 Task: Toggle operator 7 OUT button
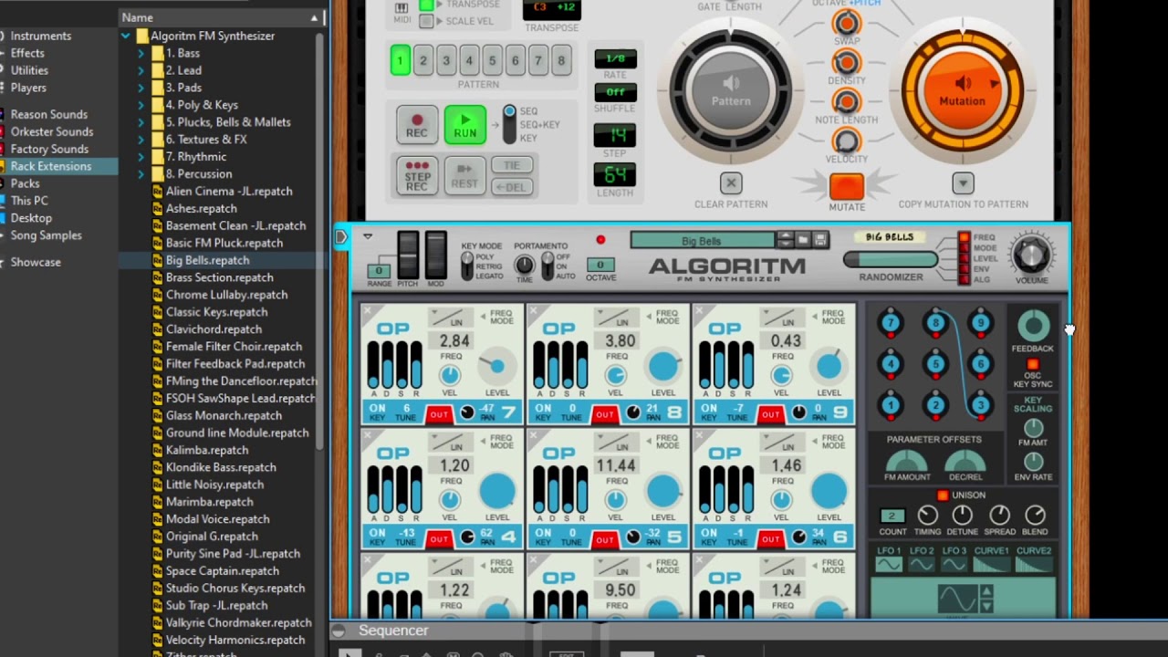(x=439, y=415)
